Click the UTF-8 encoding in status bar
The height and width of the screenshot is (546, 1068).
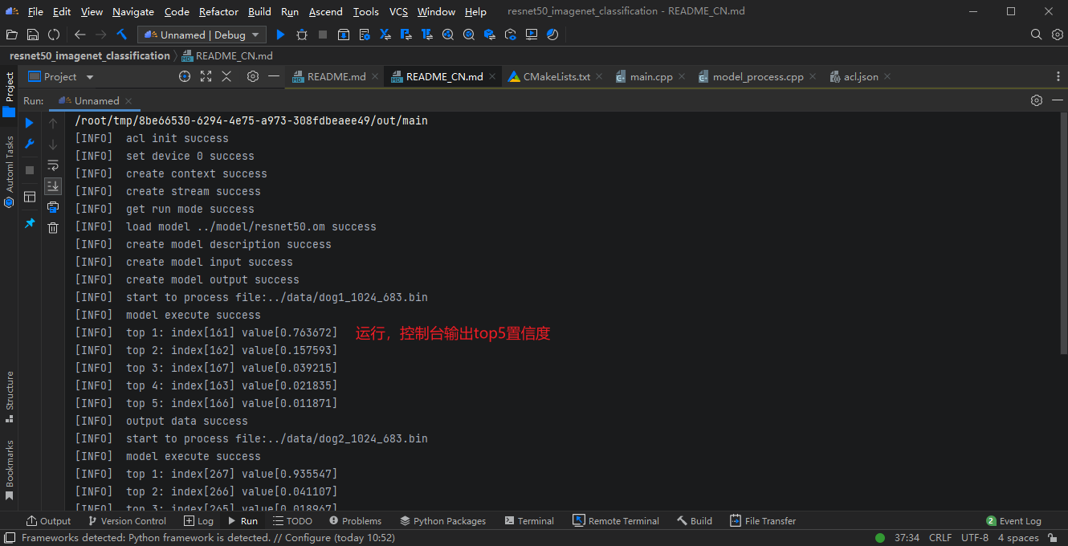tap(975, 538)
